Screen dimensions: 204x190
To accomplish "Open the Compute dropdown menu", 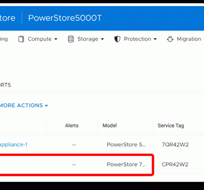I will point(43,39).
